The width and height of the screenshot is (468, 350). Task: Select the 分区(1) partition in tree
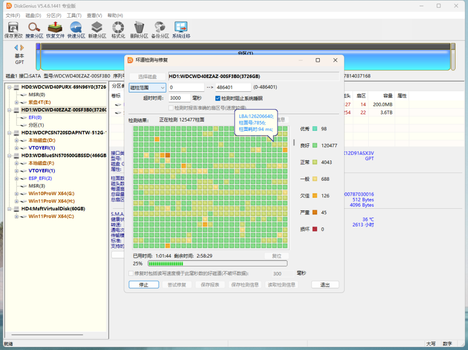coord(36,125)
